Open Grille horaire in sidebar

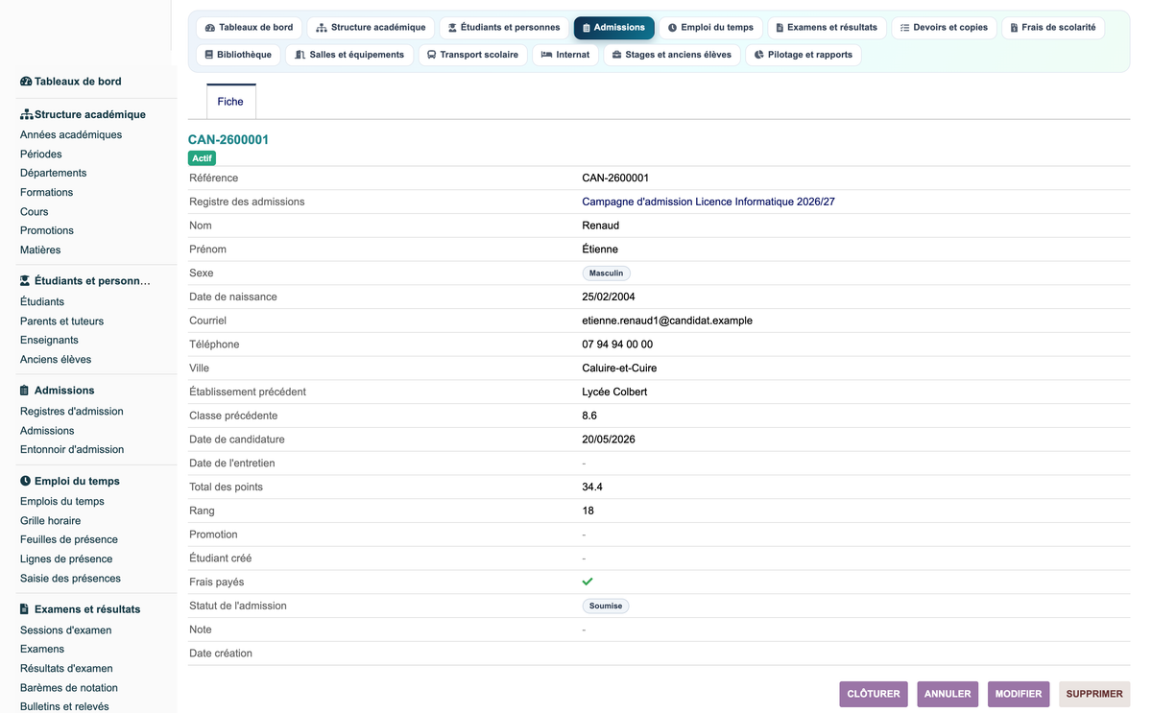coord(51,521)
